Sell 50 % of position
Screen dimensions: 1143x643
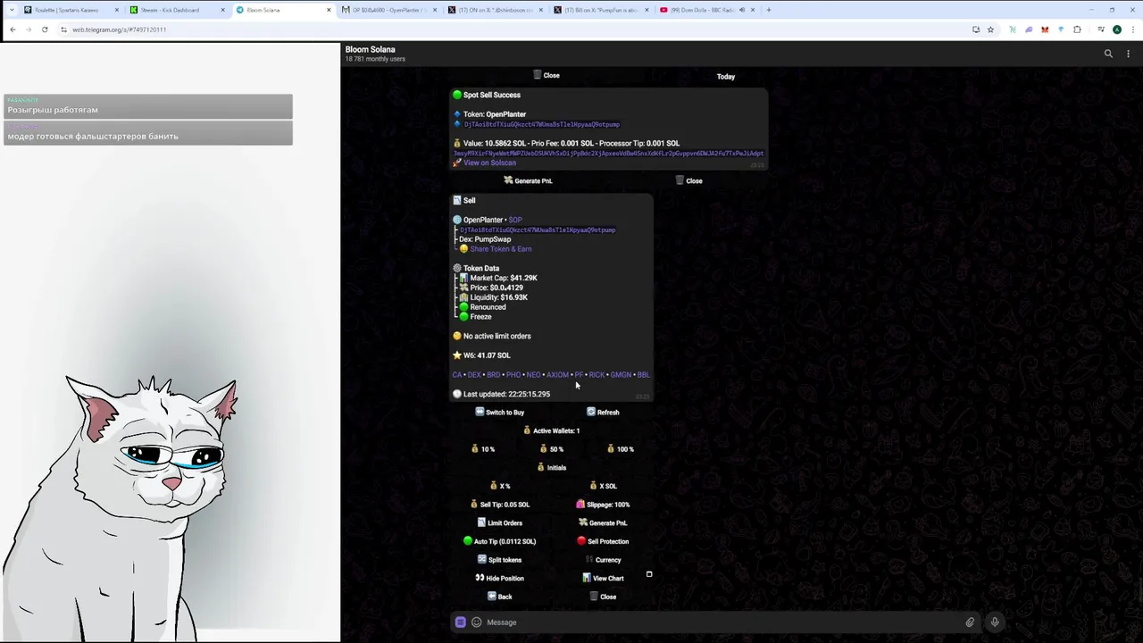(x=552, y=449)
